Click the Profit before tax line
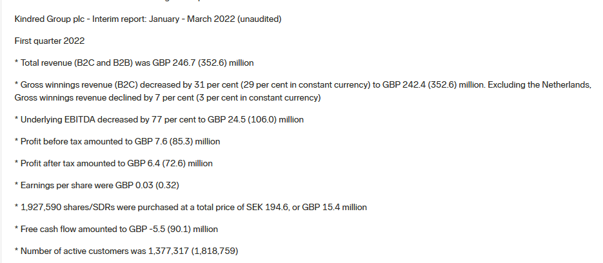Screen dimensions: 603x263 pos(121,141)
